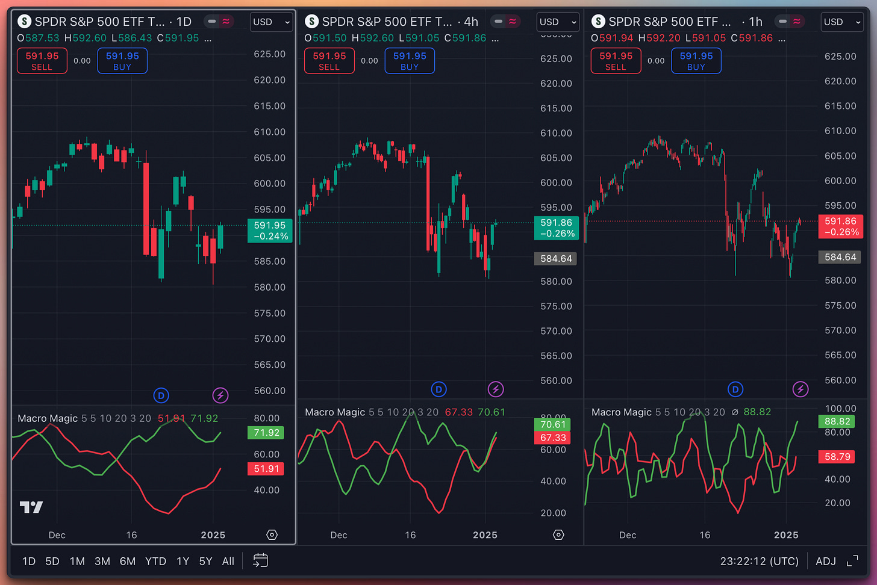877x585 pixels.
Task: Click the purple lightning event icon on 1D chart
Action: pyautogui.click(x=220, y=395)
